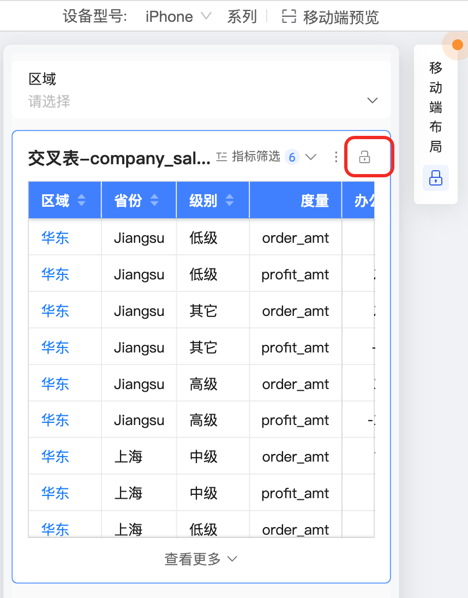This screenshot has height=598, width=468.
Task: Open the three-dot more options menu
Action: pos(336,158)
